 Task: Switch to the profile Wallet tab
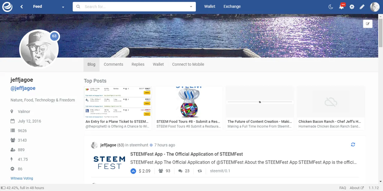pos(158,64)
